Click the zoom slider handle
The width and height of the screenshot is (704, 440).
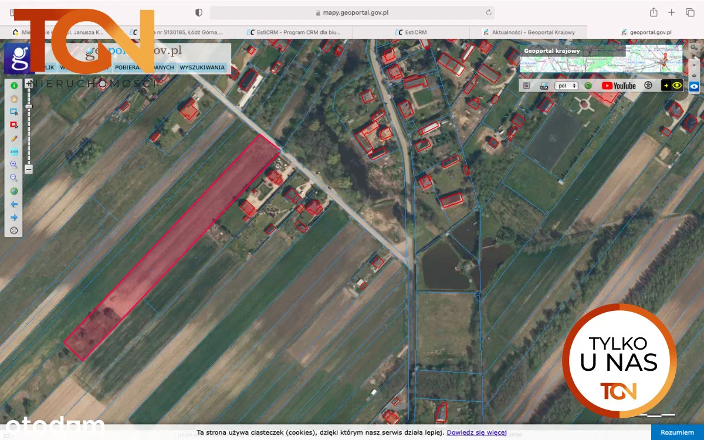tap(28, 106)
